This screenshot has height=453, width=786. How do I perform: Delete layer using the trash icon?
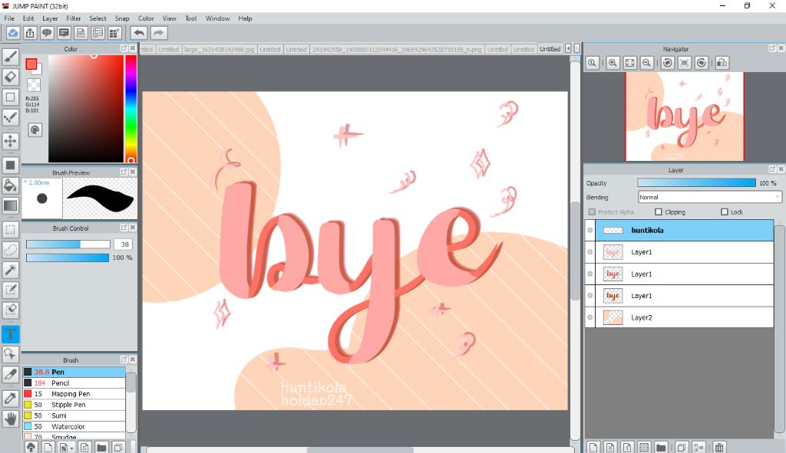point(719,447)
